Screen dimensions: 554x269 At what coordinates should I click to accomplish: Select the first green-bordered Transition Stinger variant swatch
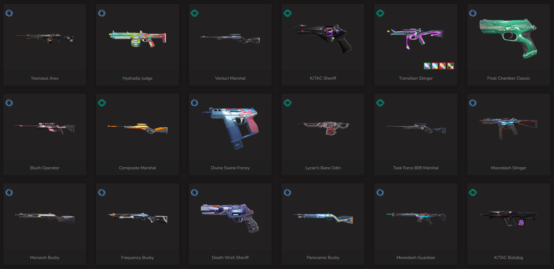point(427,66)
